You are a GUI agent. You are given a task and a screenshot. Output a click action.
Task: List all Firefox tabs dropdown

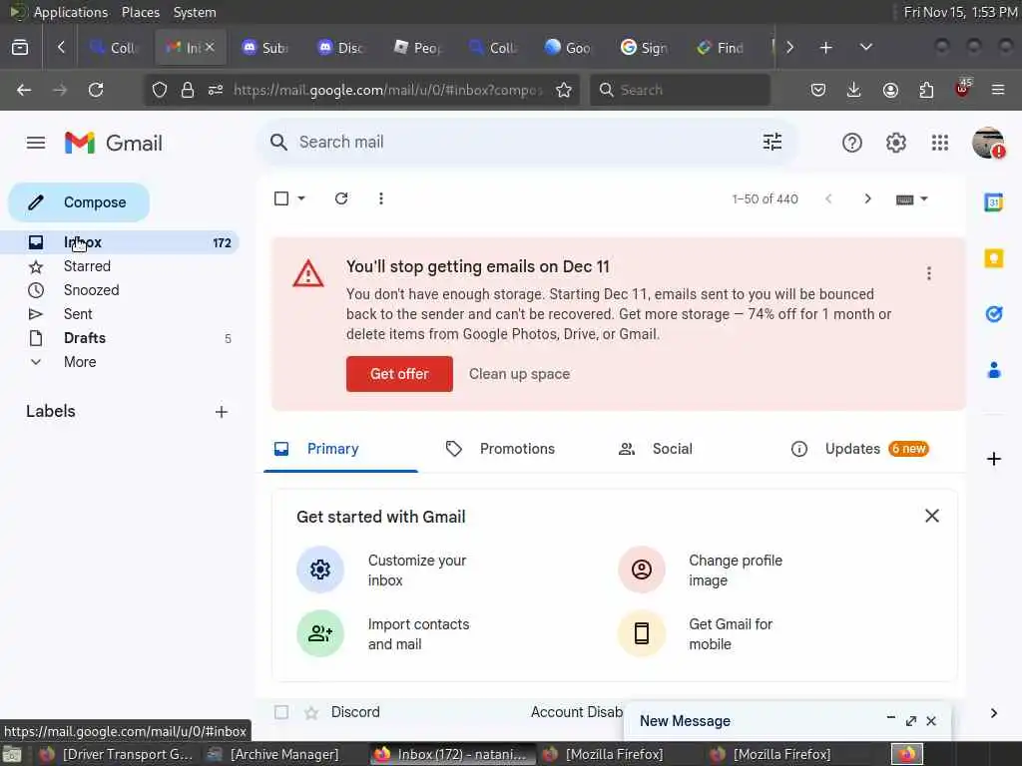point(865,47)
